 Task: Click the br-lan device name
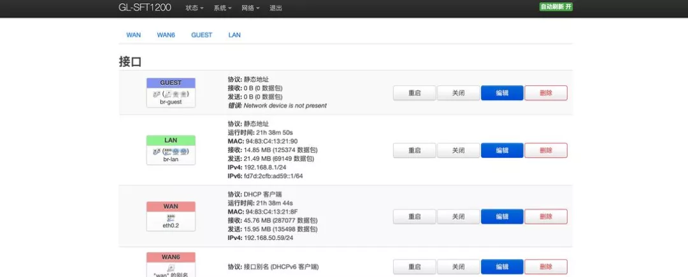(x=171, y=159)
